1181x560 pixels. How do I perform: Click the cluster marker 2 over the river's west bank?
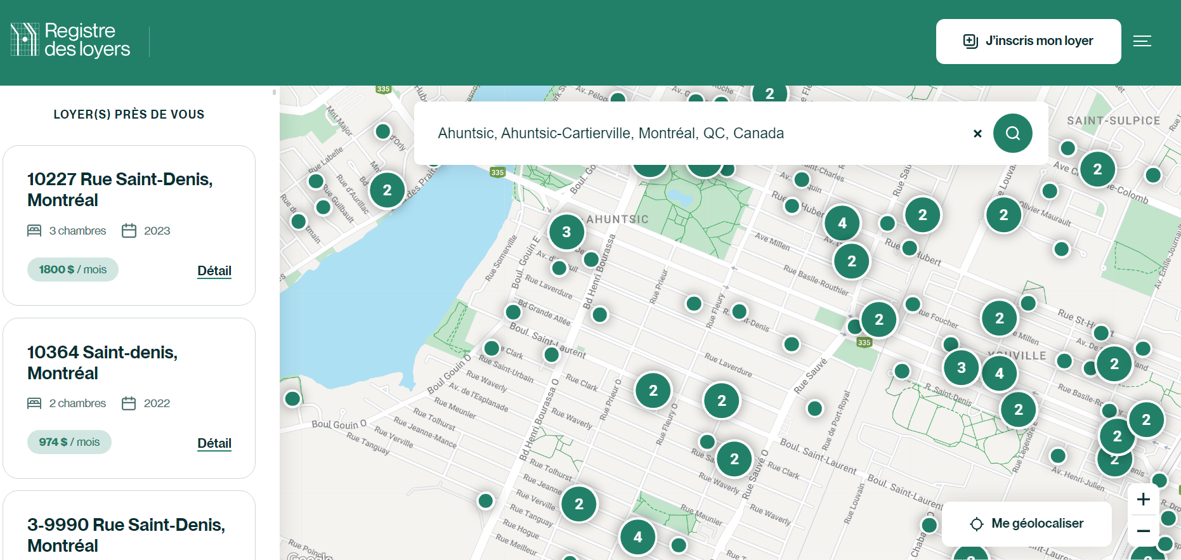point(387,190)
